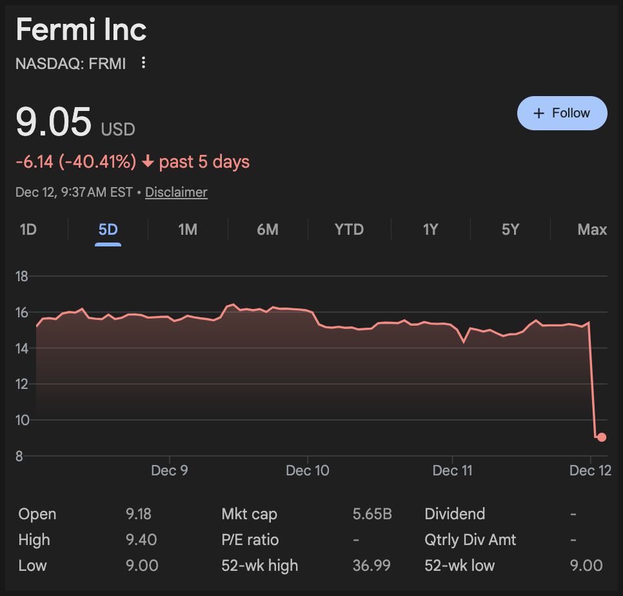The image size is (623, 596).
Task: Click the current price dot on chart
Action: pyautogui.click(x=602, y=437)
